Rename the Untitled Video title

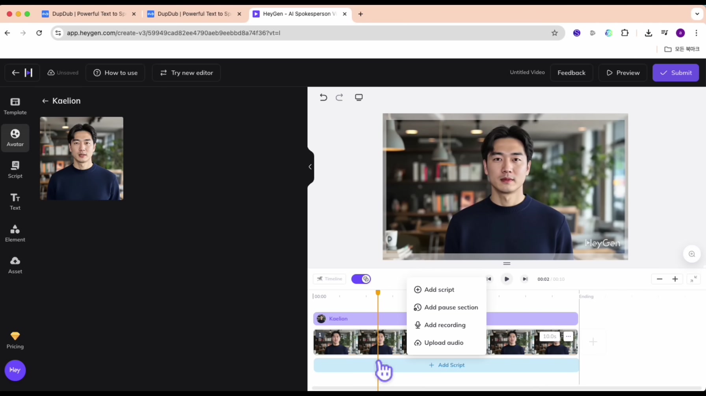click(527, 72)
